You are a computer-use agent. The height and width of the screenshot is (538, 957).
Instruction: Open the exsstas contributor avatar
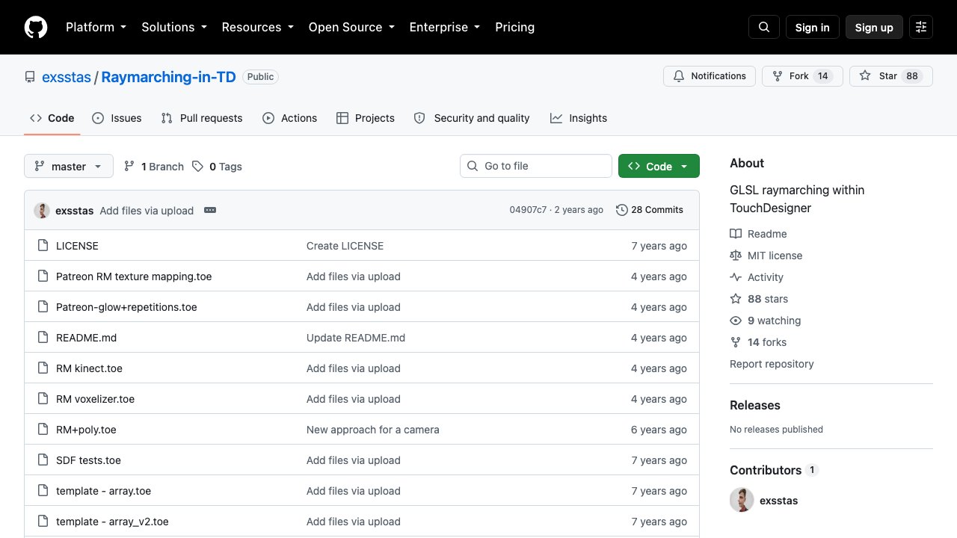[x=742, y=500]
